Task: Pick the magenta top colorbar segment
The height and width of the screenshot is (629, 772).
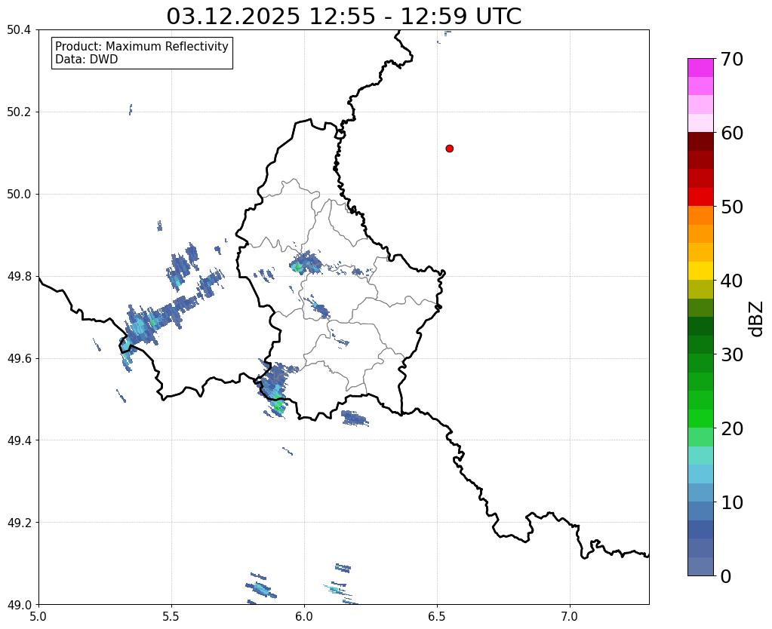Action: point(700,68)
